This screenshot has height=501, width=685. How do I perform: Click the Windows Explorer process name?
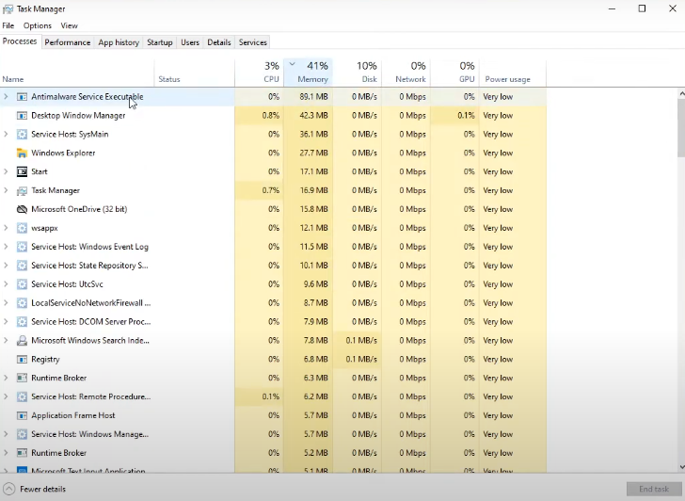63,153
